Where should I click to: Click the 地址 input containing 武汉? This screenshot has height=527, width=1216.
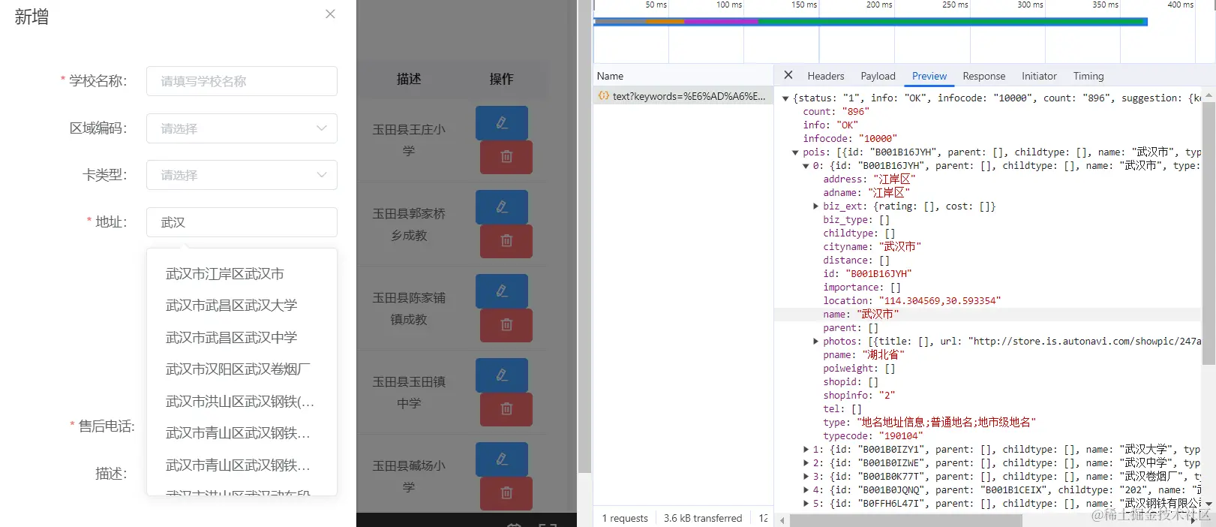tap(242, 222)
